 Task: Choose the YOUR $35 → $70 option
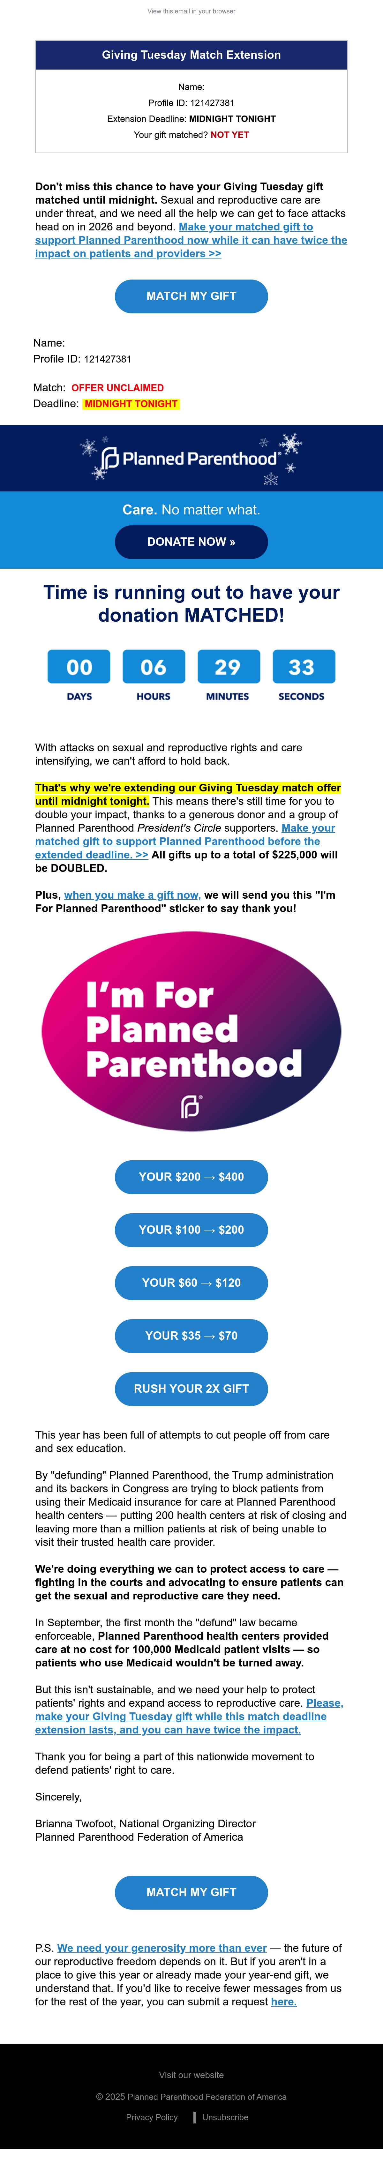point(191,1336)
